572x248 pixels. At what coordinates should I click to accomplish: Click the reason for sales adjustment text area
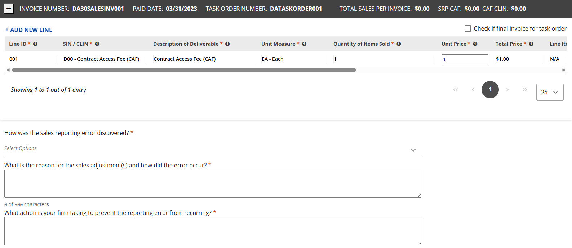coord(213,184)
